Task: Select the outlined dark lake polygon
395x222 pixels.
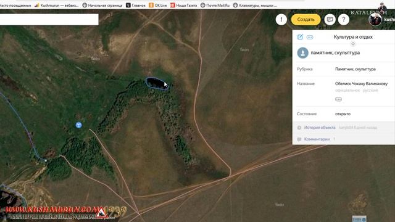Action: (x=157, y=83)
